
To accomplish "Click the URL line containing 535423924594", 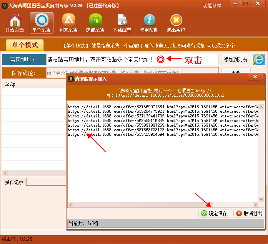I will click(x=163, y=134).
